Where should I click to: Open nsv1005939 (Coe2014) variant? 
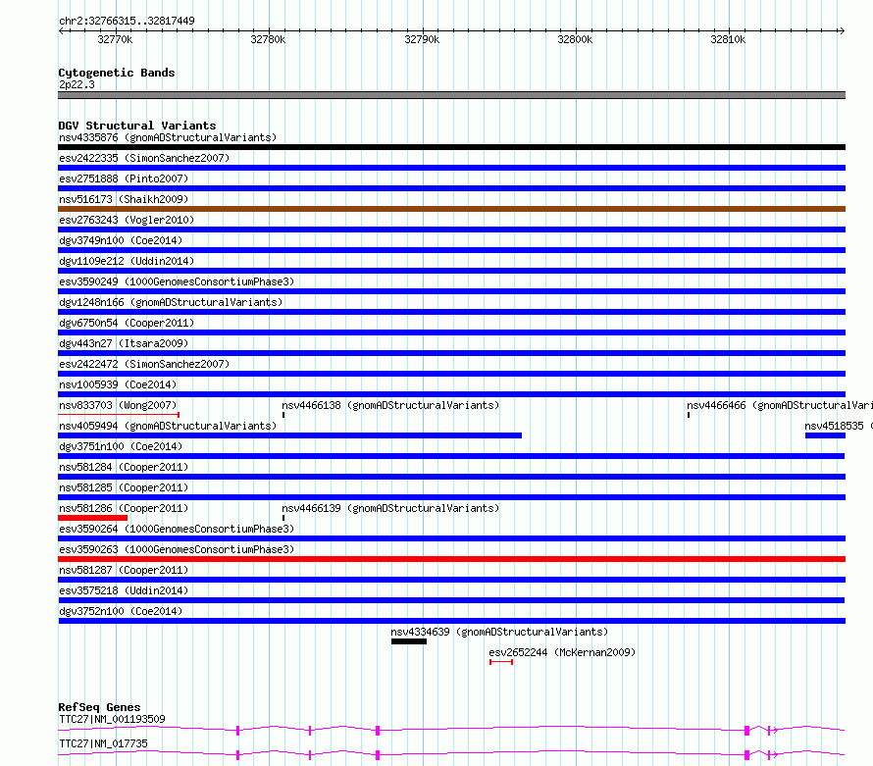tap(118, 384)
